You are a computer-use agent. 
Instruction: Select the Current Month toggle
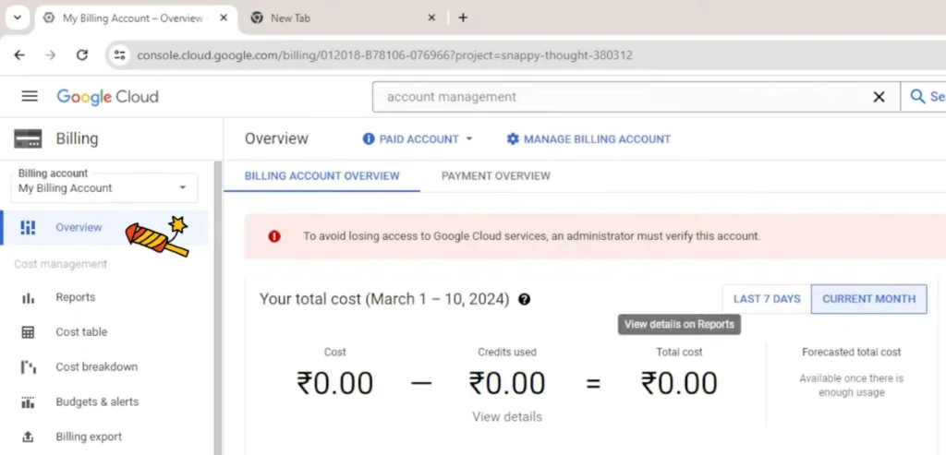click(868, 299)
